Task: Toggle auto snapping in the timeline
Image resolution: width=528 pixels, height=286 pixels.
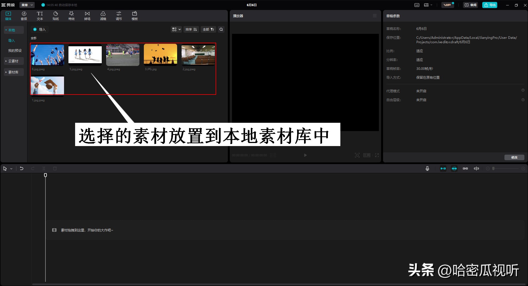Action: pyautogui.click(x=454, y=168)
